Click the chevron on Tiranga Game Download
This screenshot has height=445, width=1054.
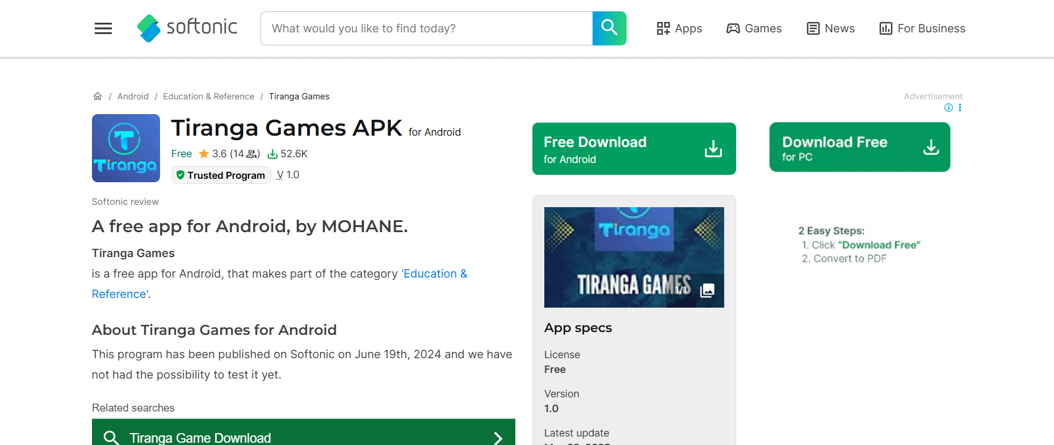tap(498, 438)
